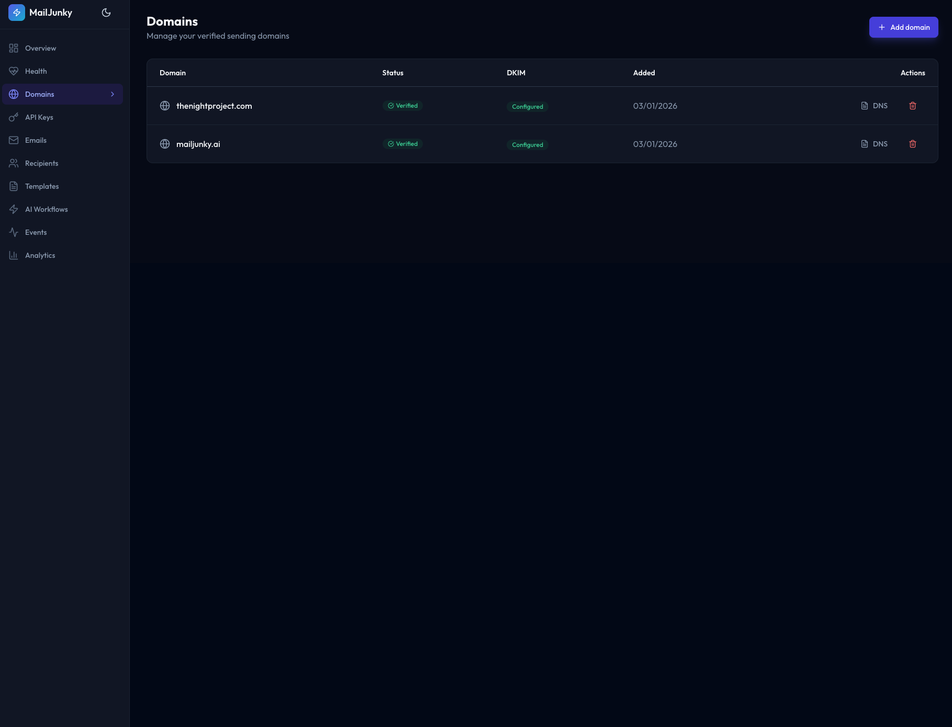
Task: Click the Recipients sidebar icon
Action: pos(14,163)
